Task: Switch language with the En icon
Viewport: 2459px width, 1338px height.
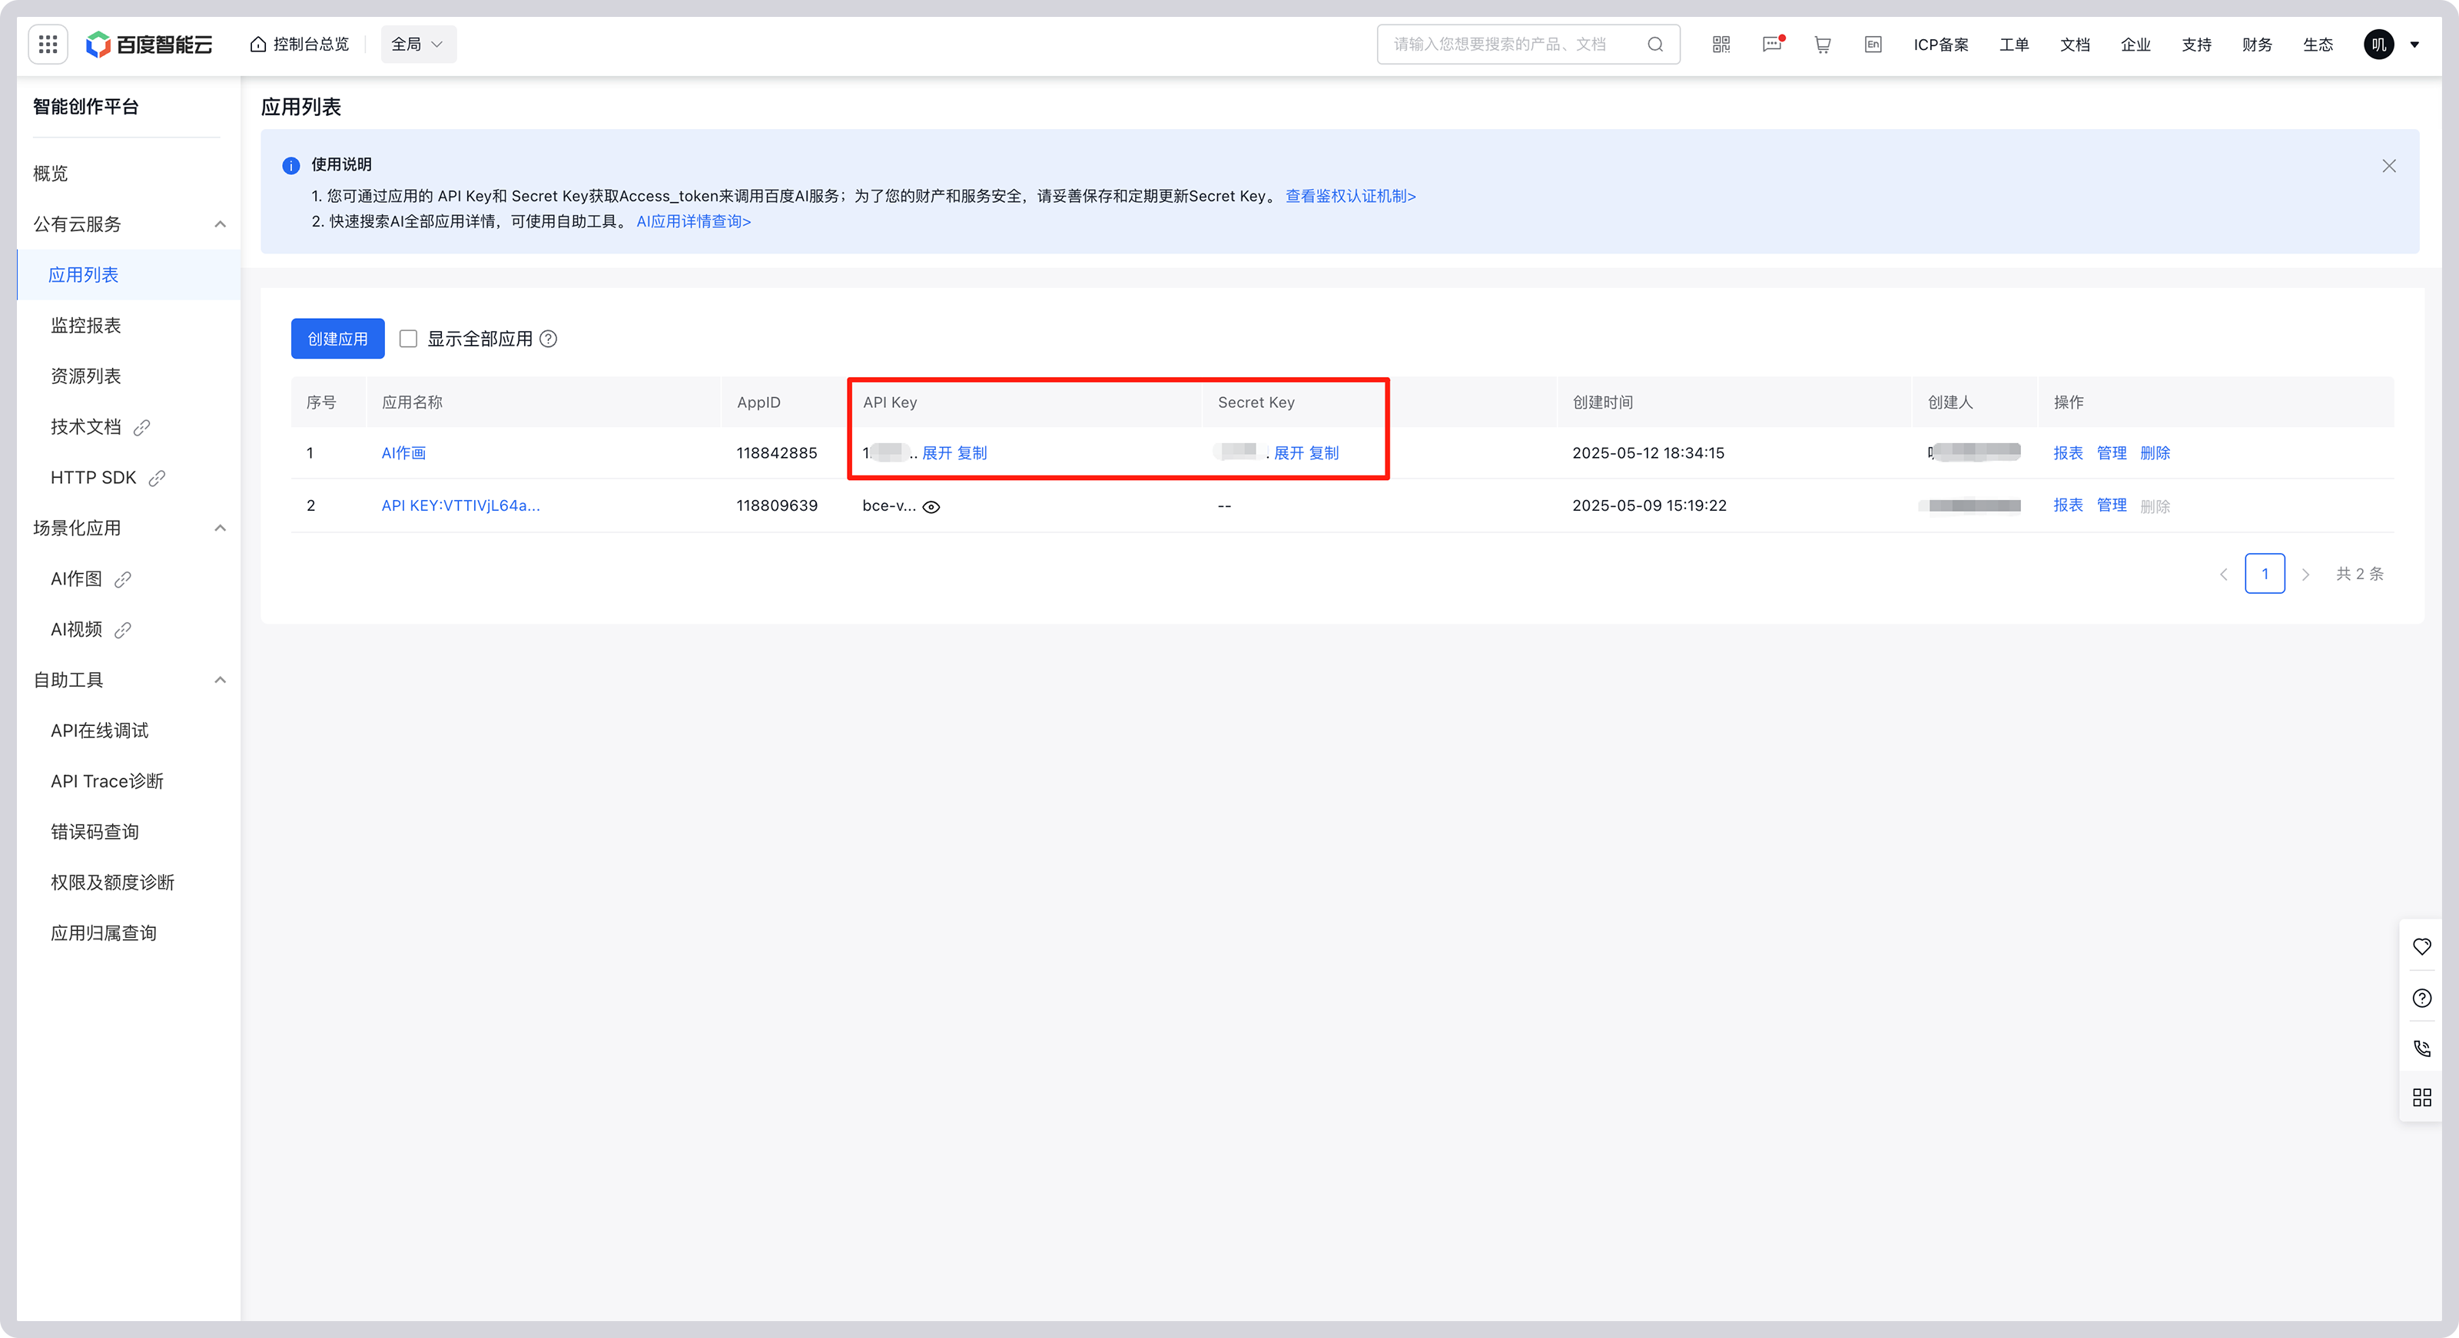Action: [1873, 44]
